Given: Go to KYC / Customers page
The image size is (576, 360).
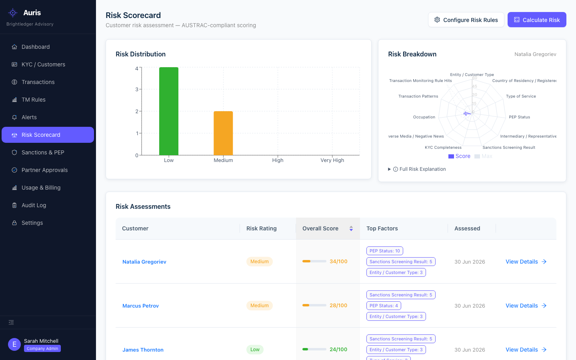Looking at the screenshot, I should click(48, 64).
